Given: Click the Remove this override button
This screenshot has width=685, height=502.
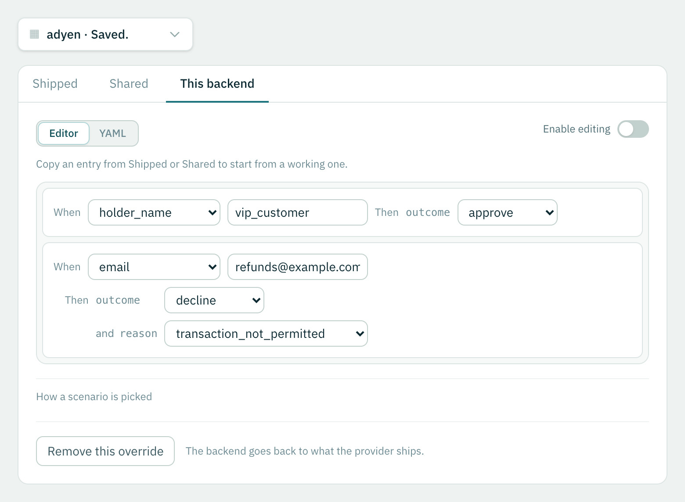Looking at the screenshot, I should 105,451.
